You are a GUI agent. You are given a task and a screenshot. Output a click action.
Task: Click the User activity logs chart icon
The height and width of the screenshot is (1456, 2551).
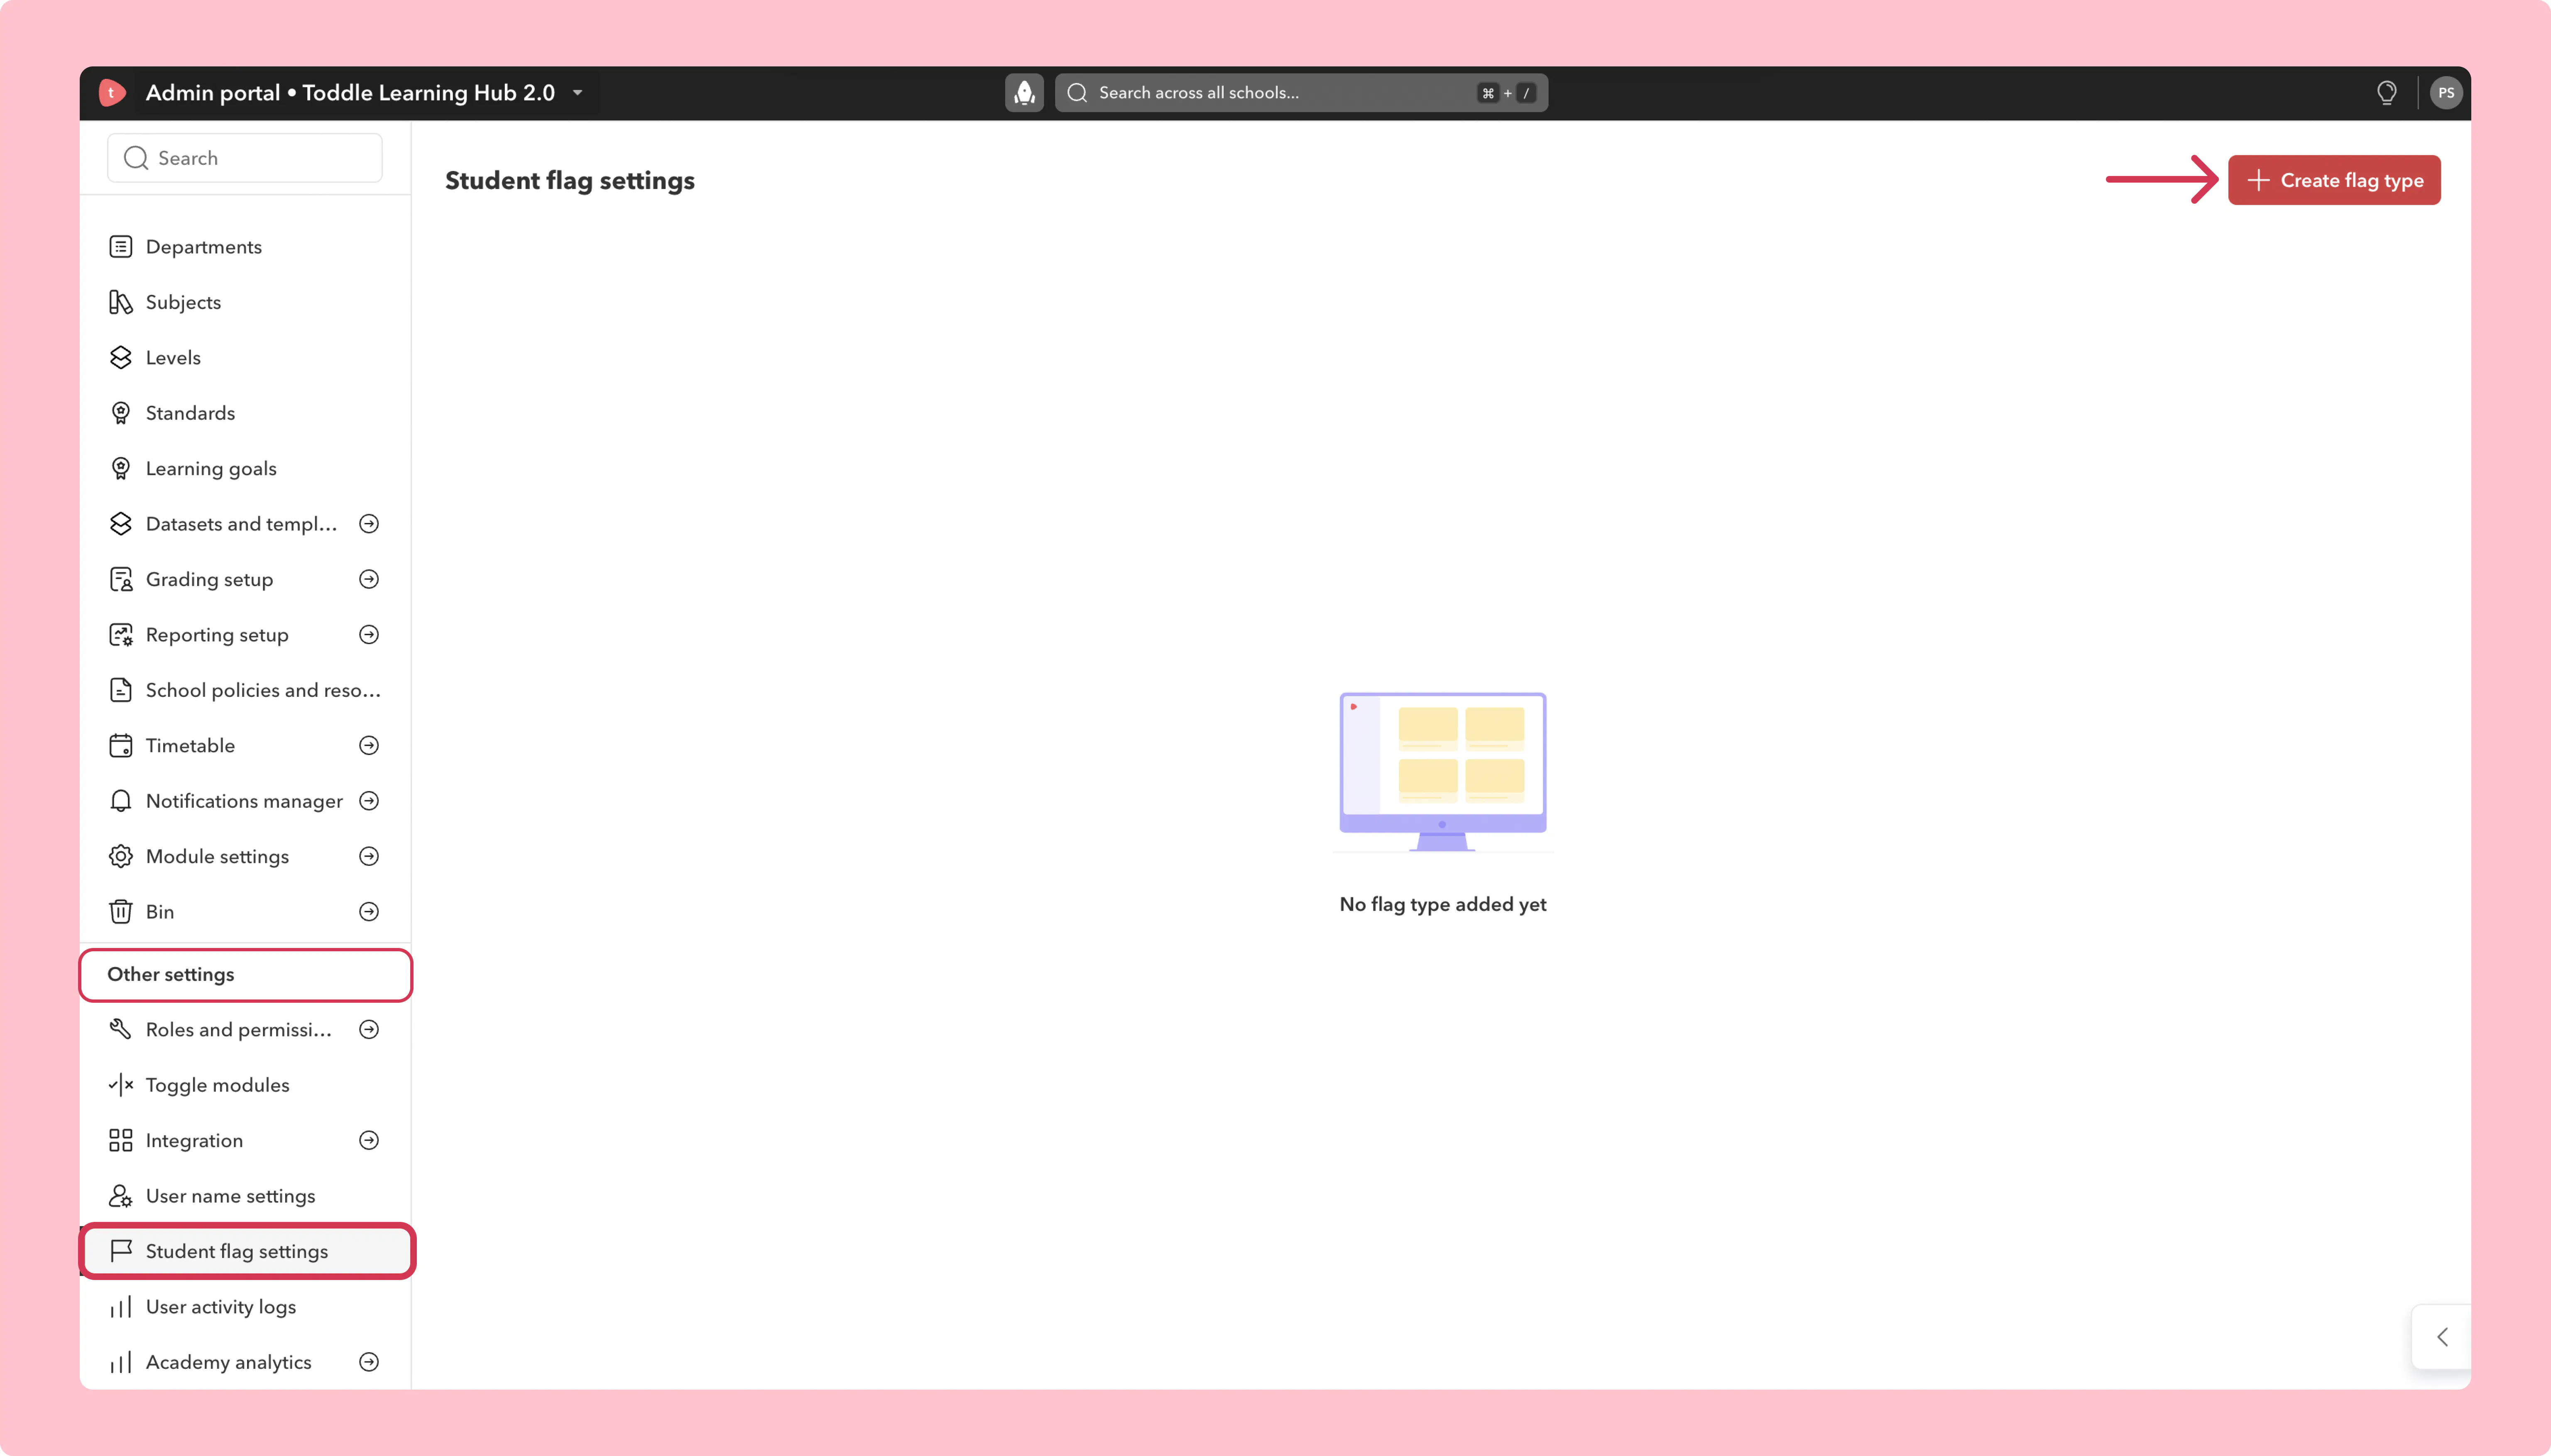point(121,1307)
